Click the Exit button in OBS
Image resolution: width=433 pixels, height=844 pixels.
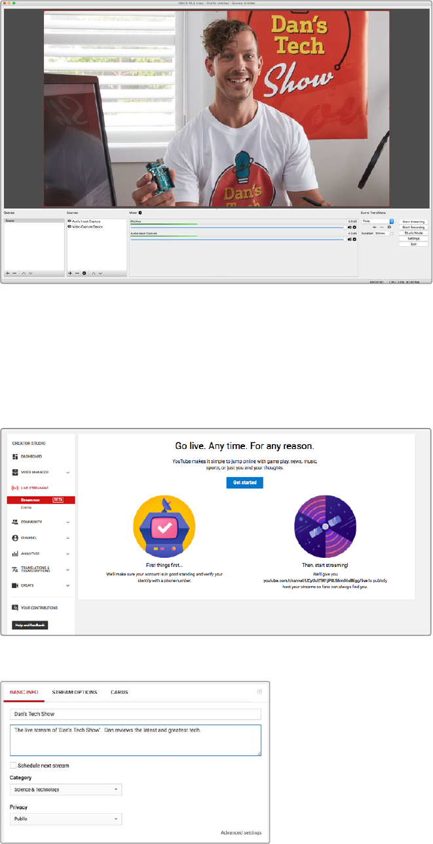tap(414, 244)
